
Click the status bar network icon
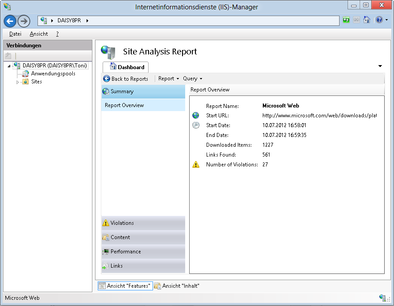pos(382,298)
